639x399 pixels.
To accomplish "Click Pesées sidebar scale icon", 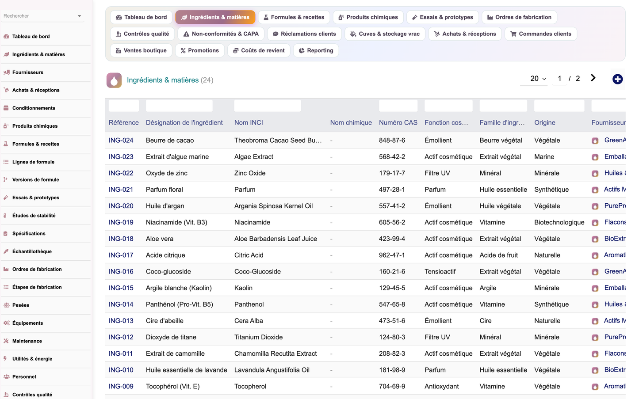I will click(6, 305).
